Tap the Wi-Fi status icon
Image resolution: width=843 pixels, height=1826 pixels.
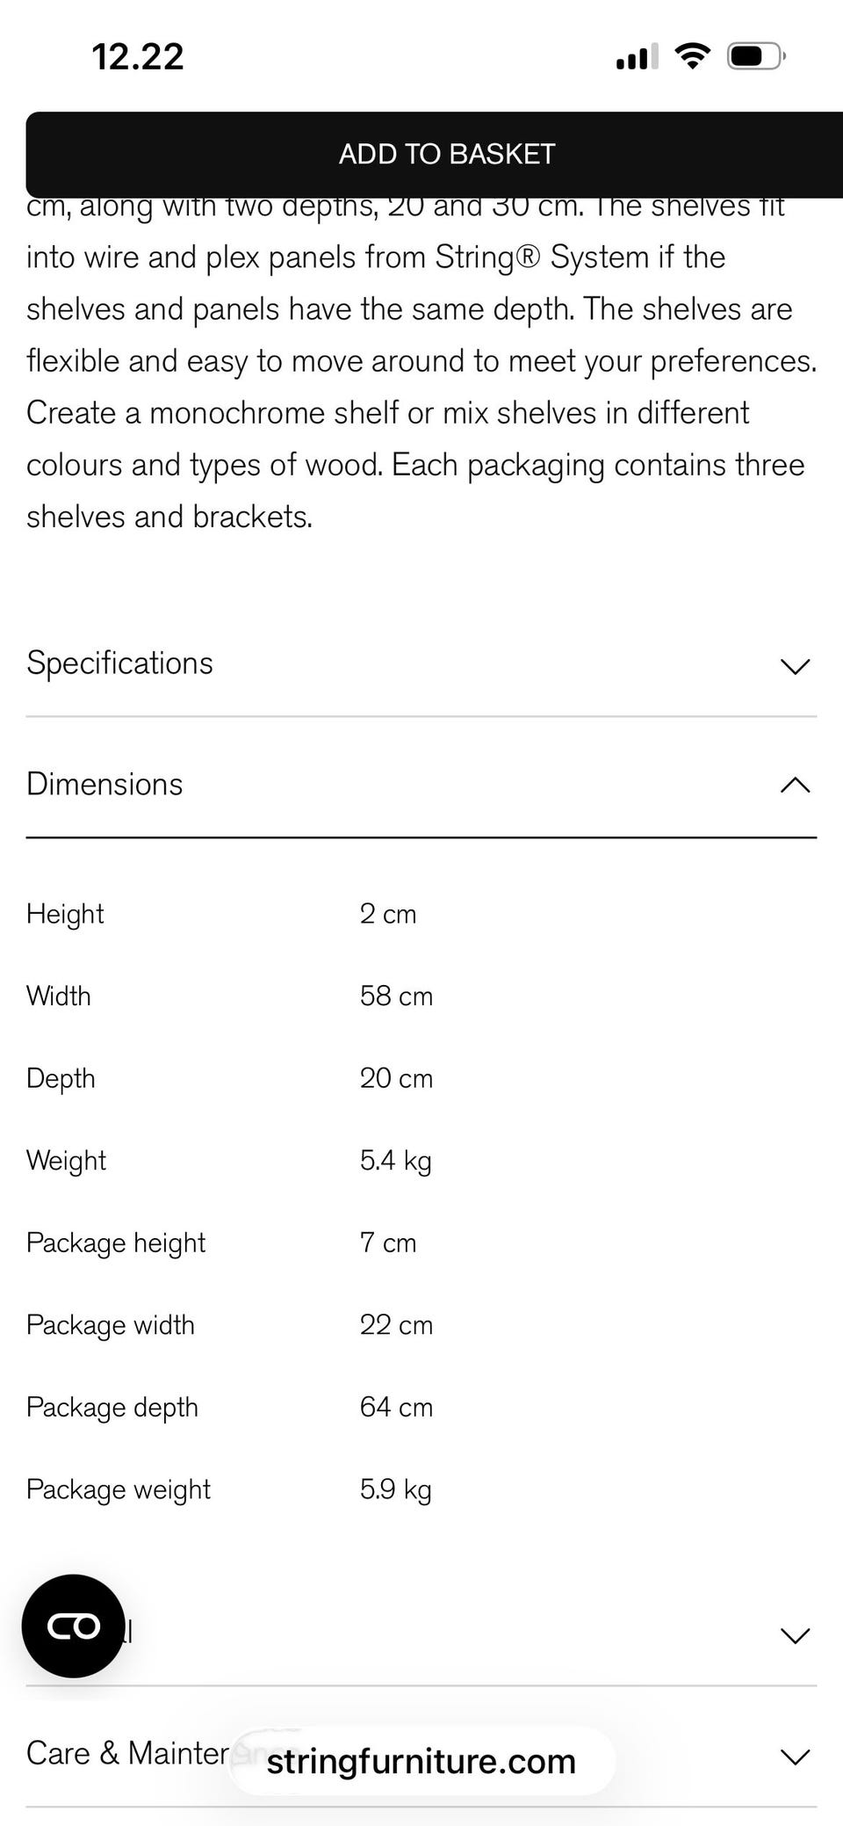click(692, 57)
